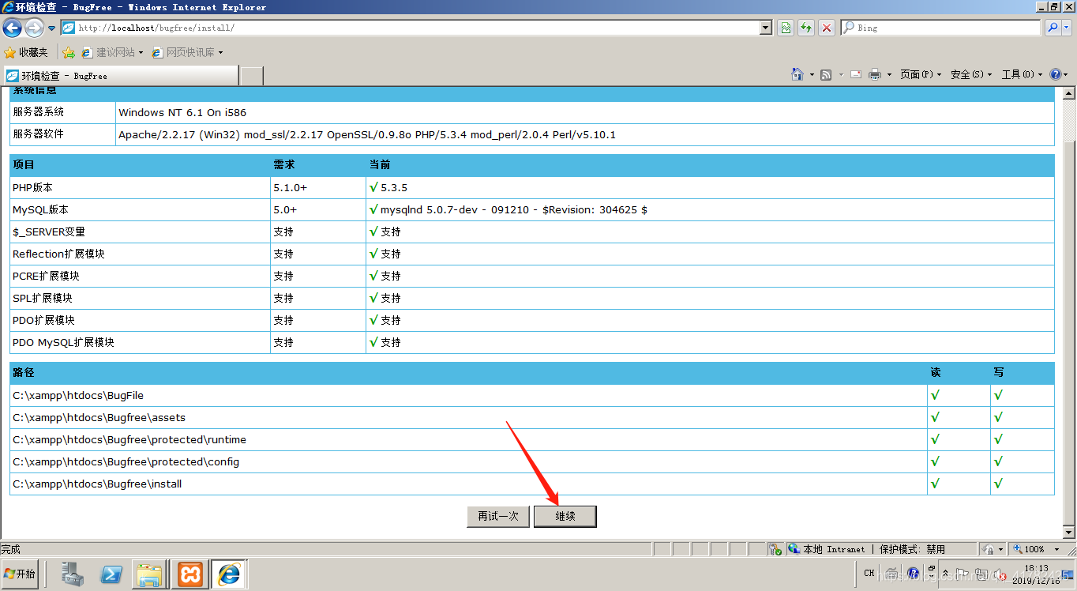Image resolution: width=1077 pixels, height=591 pixels.
Task: Click the RSS feeds icon
Action: pos(826,74)
